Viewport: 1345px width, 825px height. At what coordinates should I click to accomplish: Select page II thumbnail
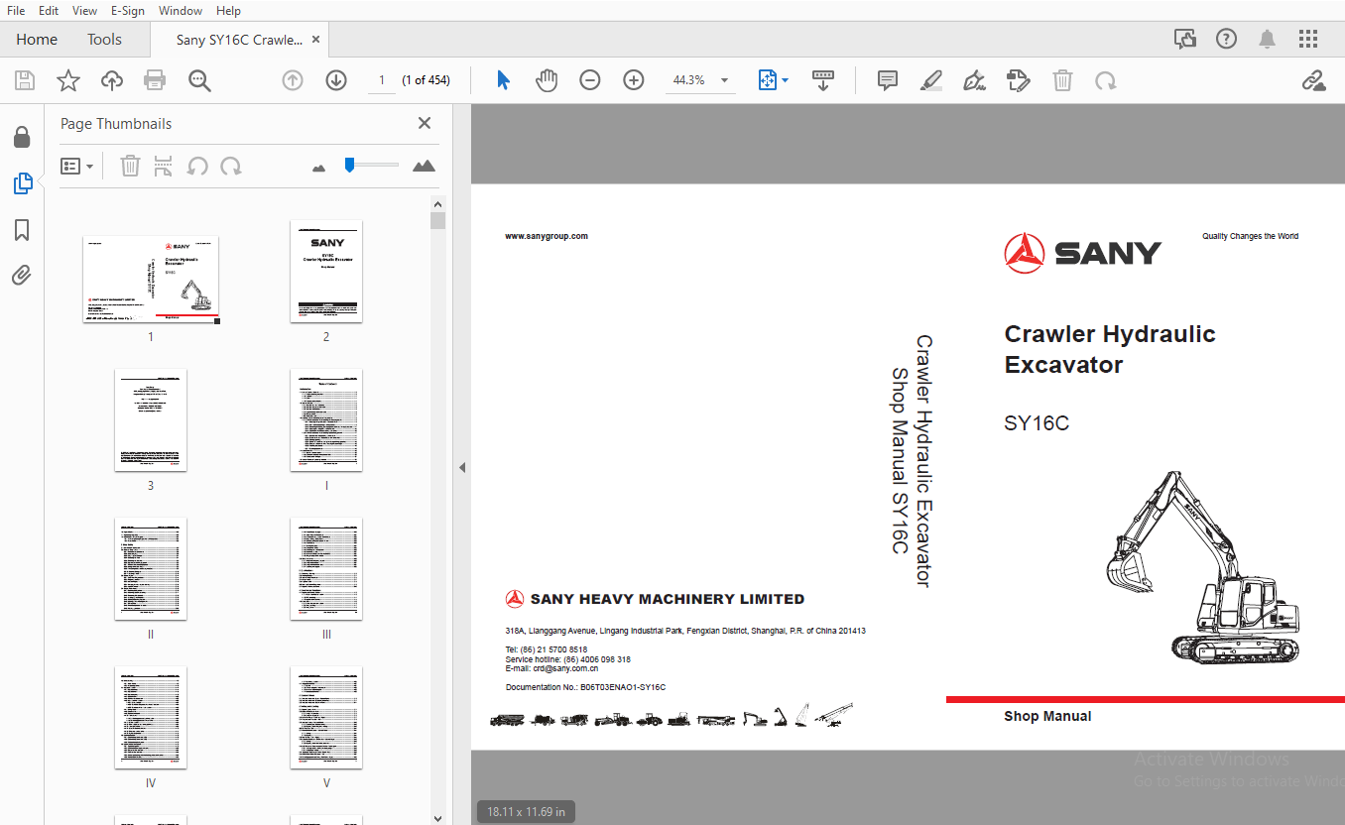(151, 569)
